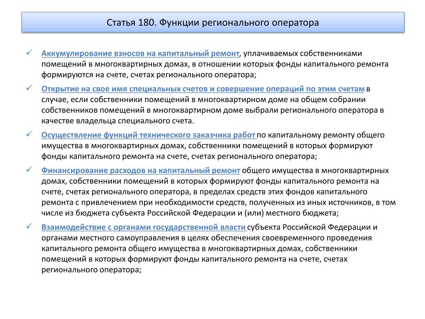The image size is (425, 319).
Task: Click checkmark bullet beside 'Открытие на свое имя'
Action: [29, 88]
